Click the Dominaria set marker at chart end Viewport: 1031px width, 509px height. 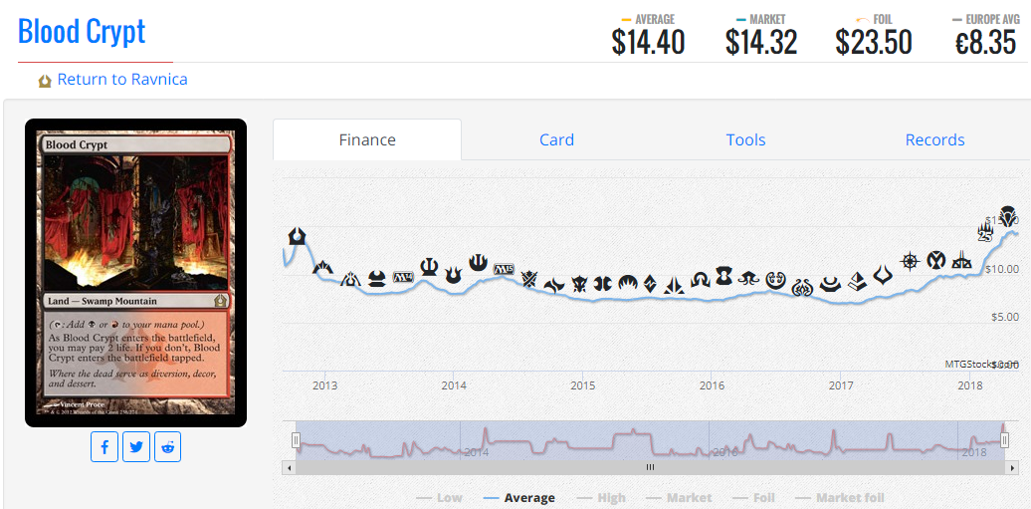click(x=1007, y=215)
